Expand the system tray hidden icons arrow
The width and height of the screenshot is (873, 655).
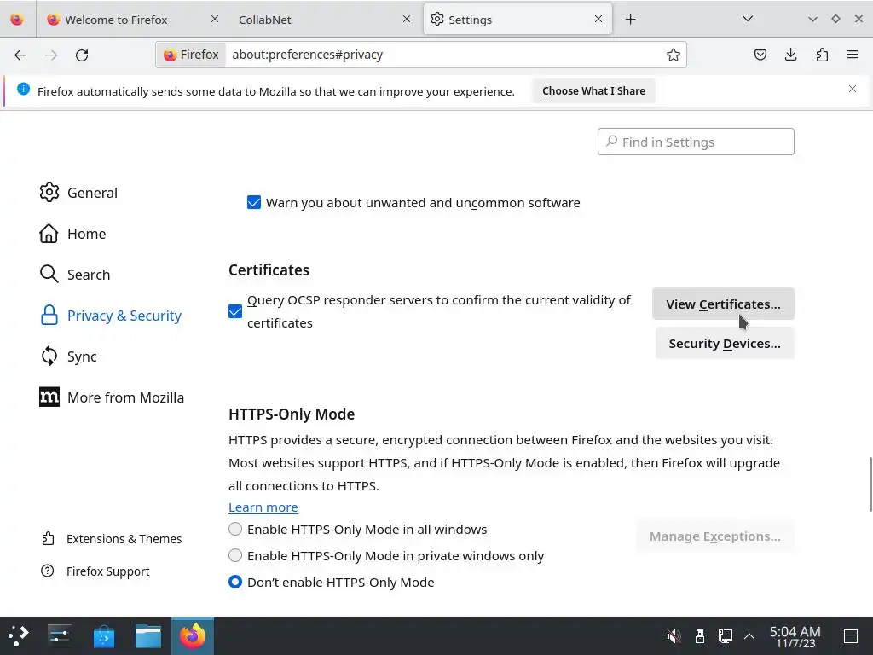pyautogui.click(x=749, y=635)
